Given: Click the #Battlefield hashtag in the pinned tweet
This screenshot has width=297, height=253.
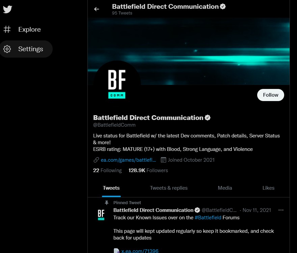Looking at the screenshot, I should pyautogui.click(x=208, y=218).
